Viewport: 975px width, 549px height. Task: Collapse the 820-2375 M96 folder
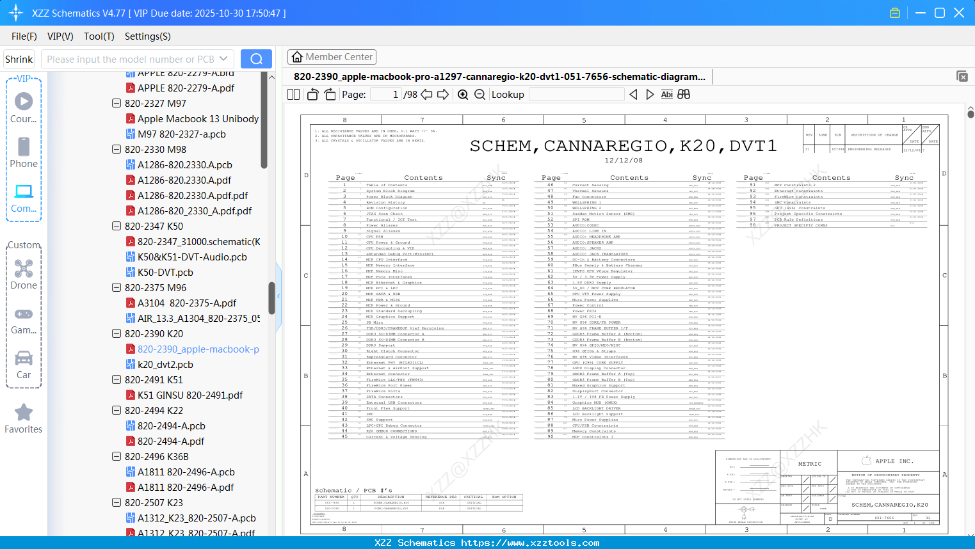coord(117,287)
